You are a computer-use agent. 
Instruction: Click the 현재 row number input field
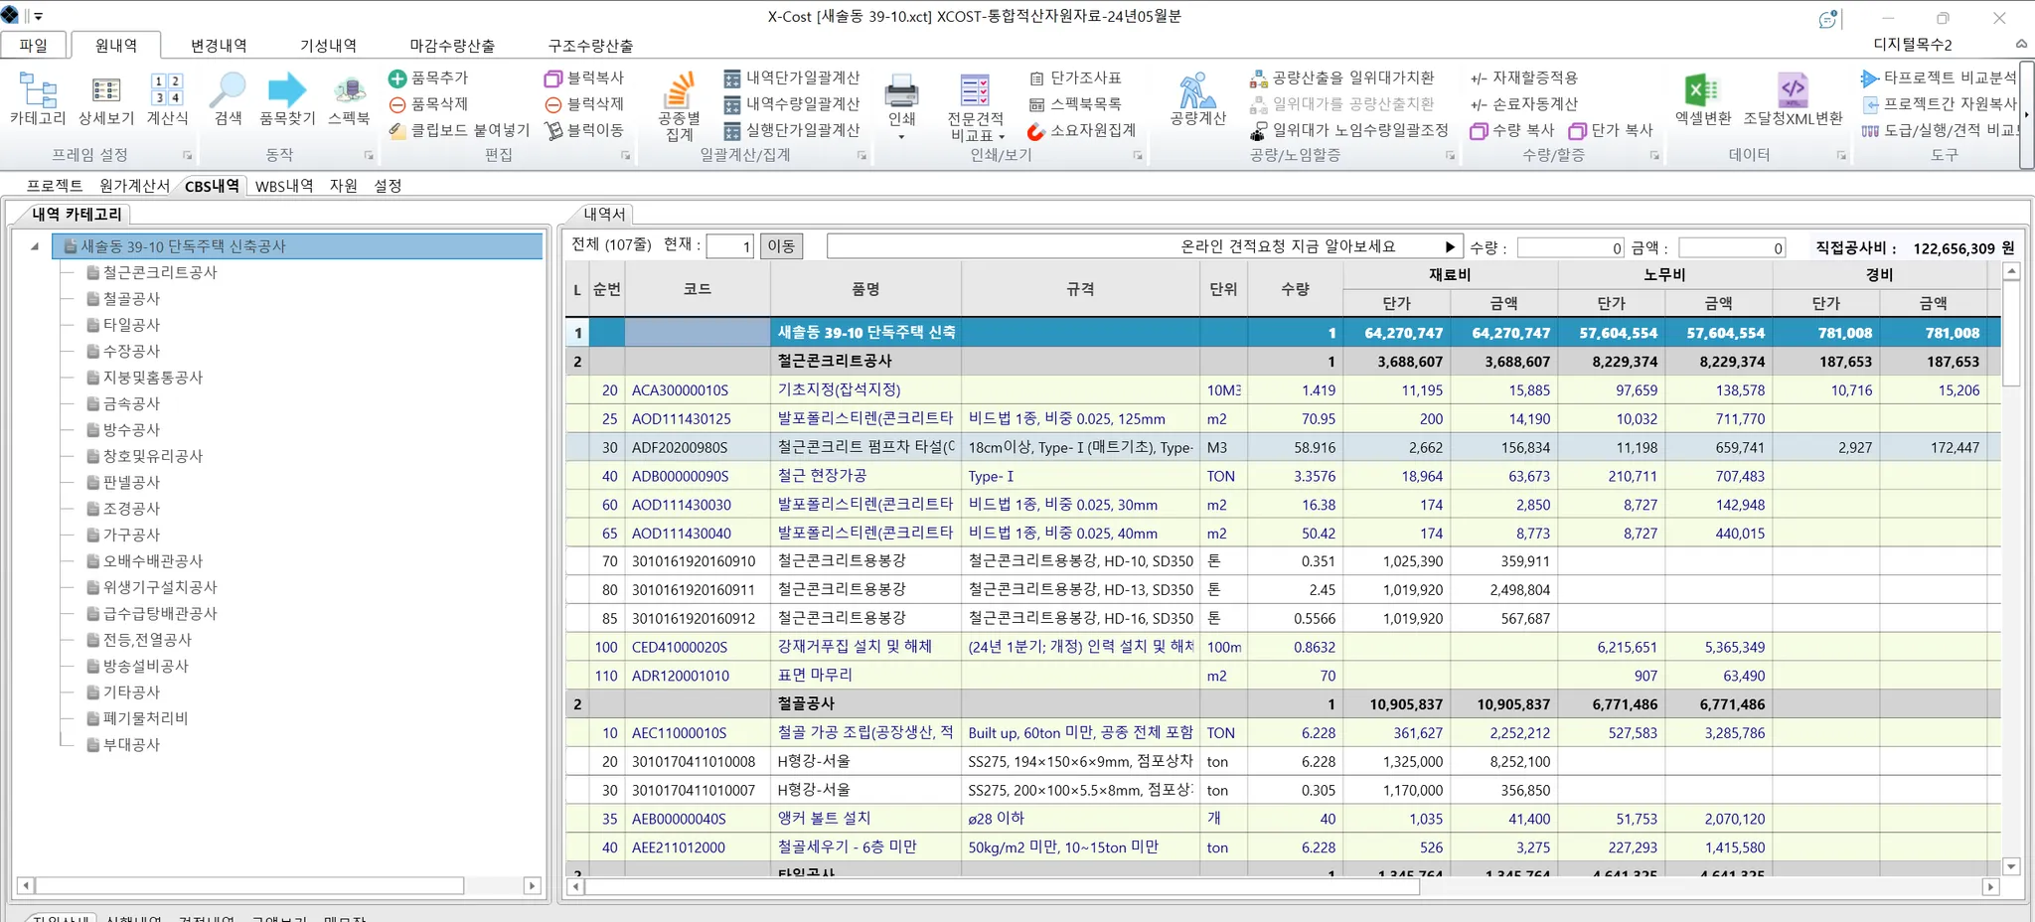tap(730, 246)
